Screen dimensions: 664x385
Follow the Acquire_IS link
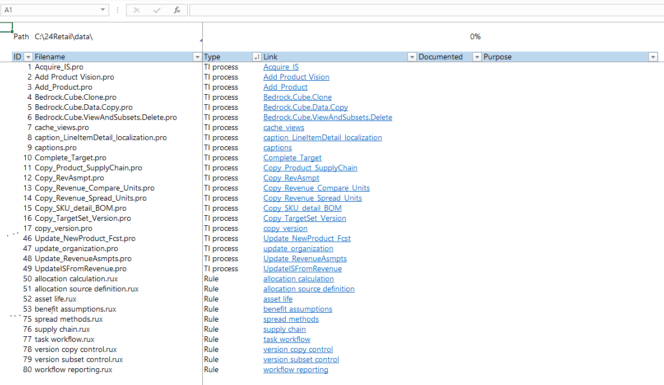pyautogui.click(x=281, y=67)
